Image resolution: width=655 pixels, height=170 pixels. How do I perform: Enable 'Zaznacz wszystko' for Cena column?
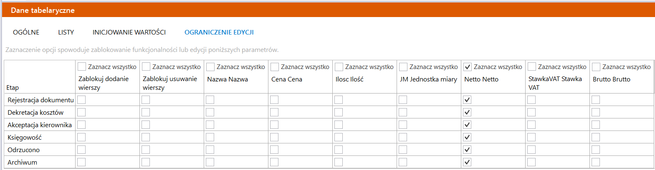pos(275,67)
